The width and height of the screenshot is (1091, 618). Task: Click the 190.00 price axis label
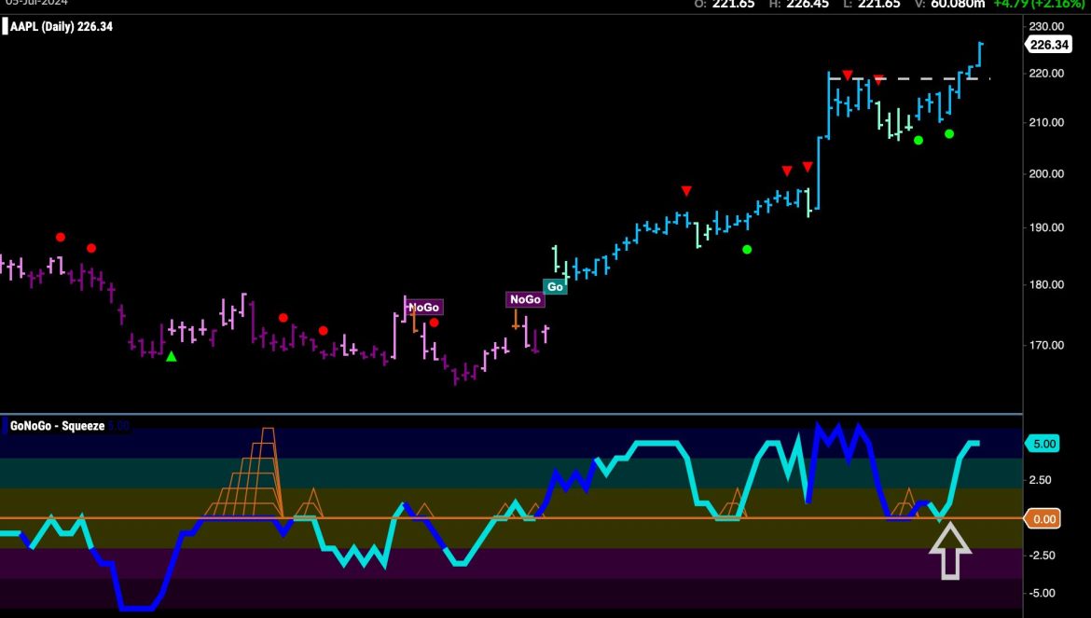[x=1046, y=227]
